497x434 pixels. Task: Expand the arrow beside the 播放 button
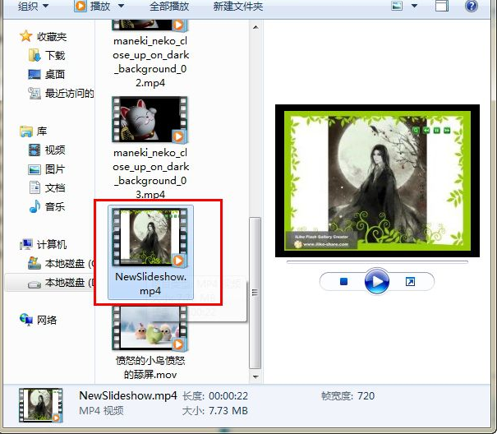(121, 6)
